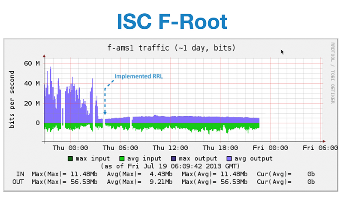This screenshot has width=343, height=215.
Task: Click the Implemented RRL annotation label
Action: tap(138, 76)
